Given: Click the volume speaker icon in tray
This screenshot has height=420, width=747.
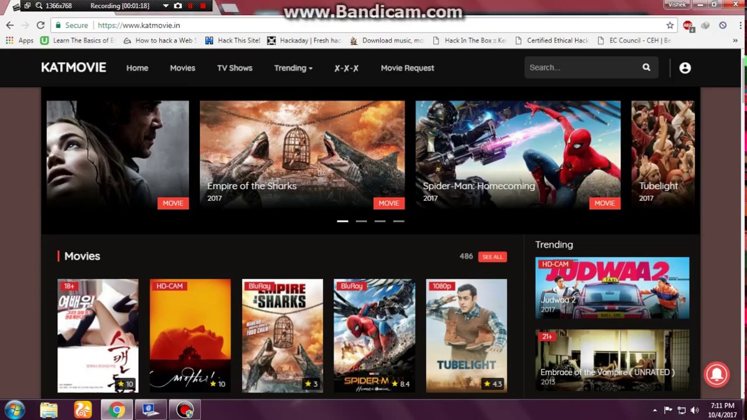Looking at the screenshot, I should [x=694, y=410].
